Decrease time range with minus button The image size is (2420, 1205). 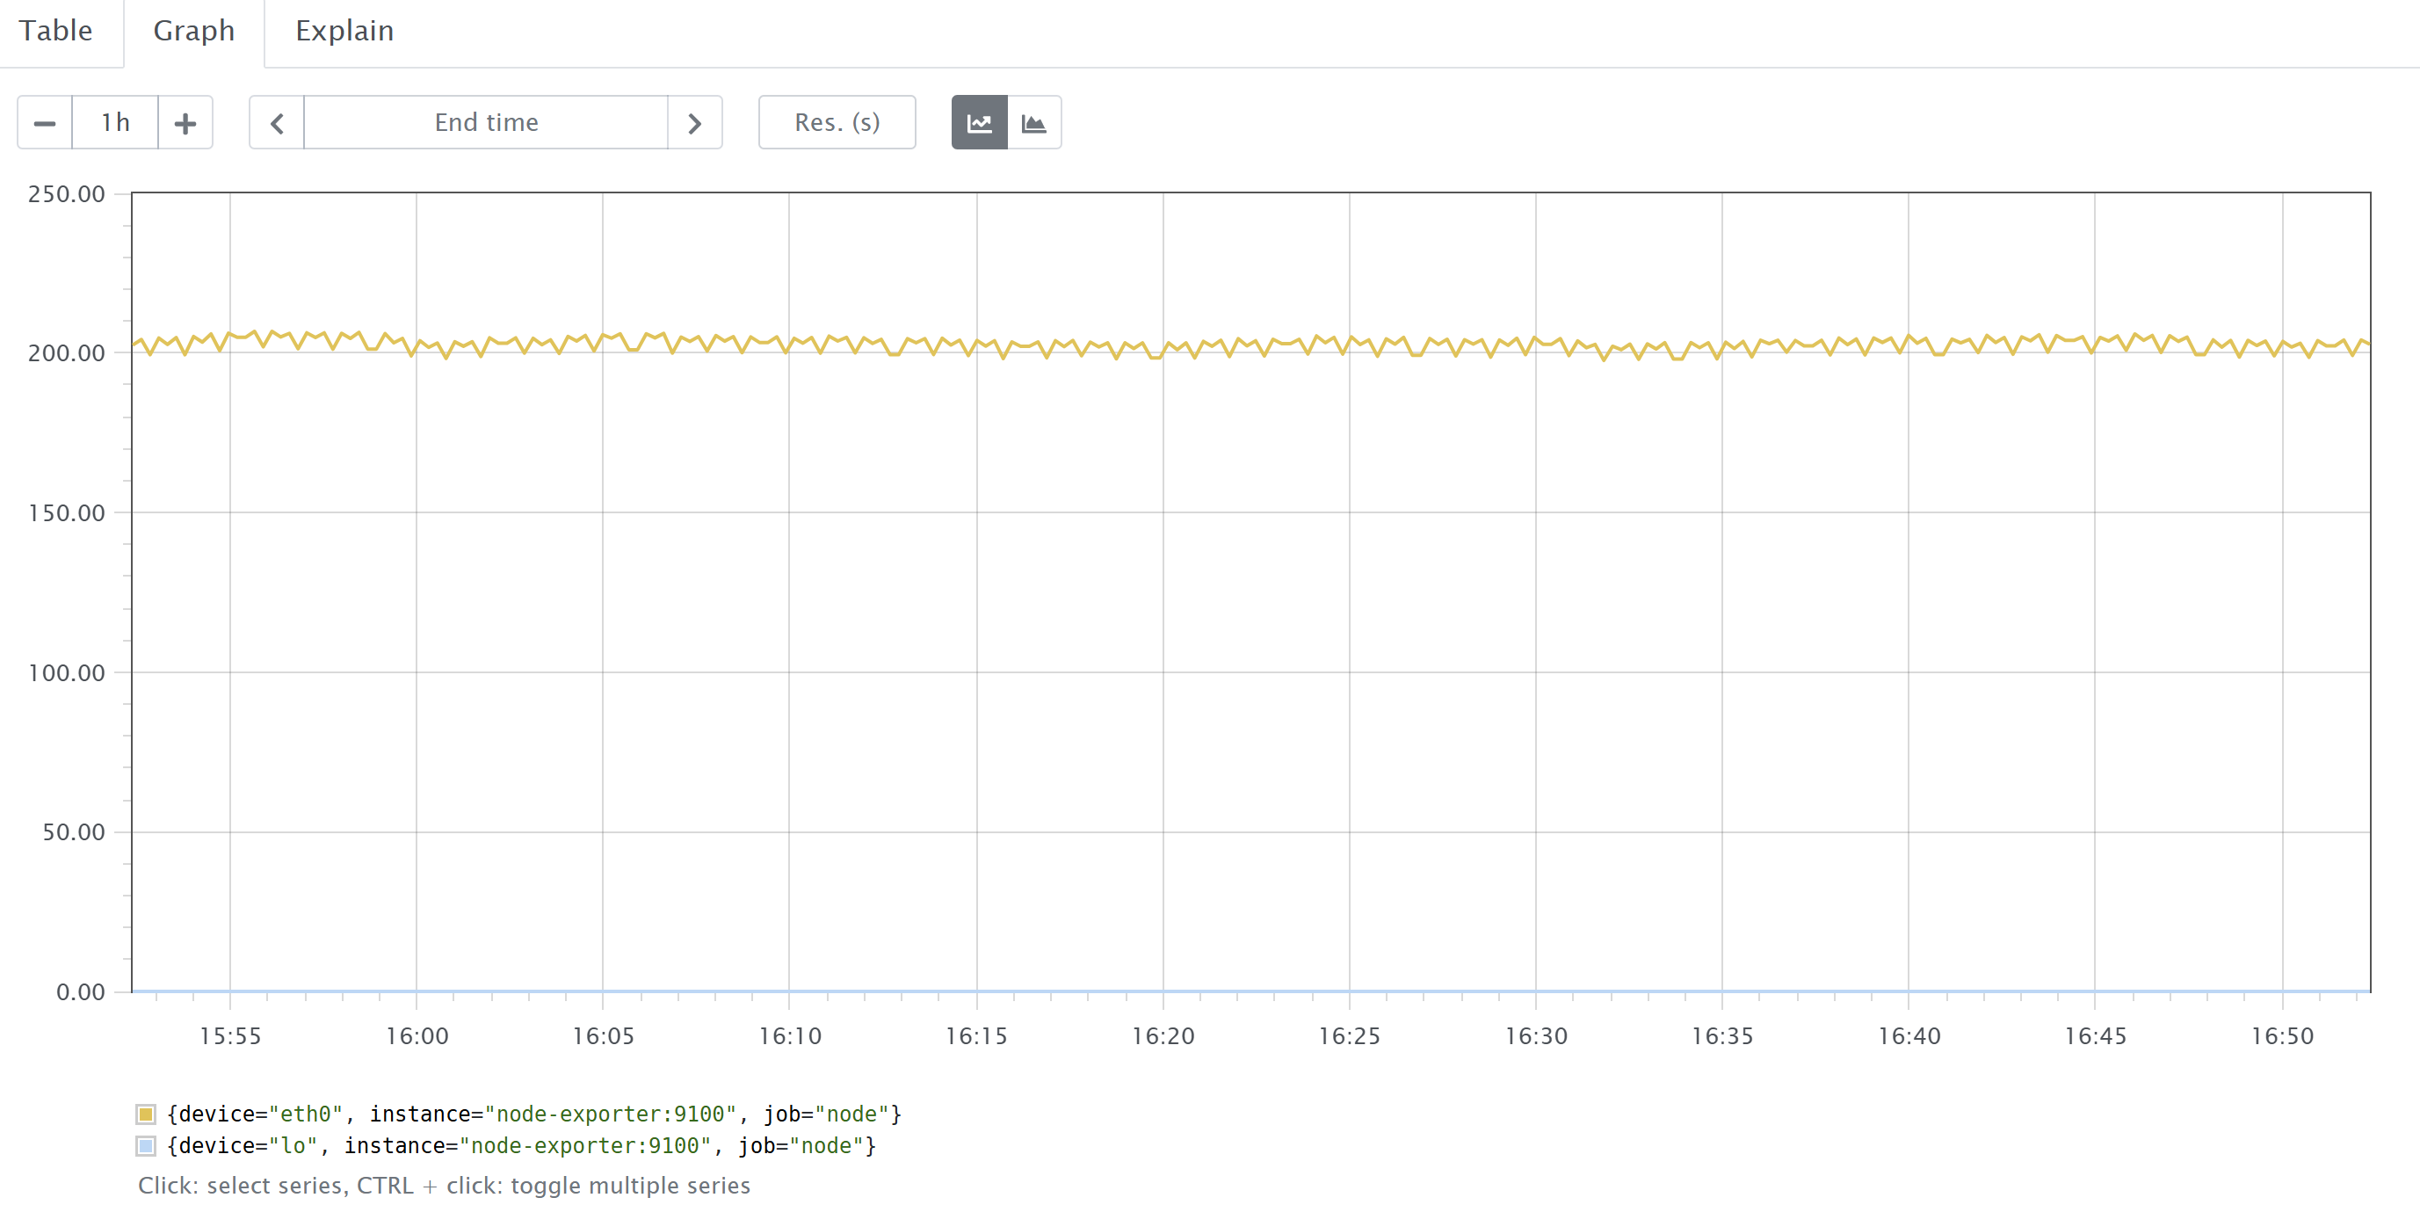click(x=44, y=122)
